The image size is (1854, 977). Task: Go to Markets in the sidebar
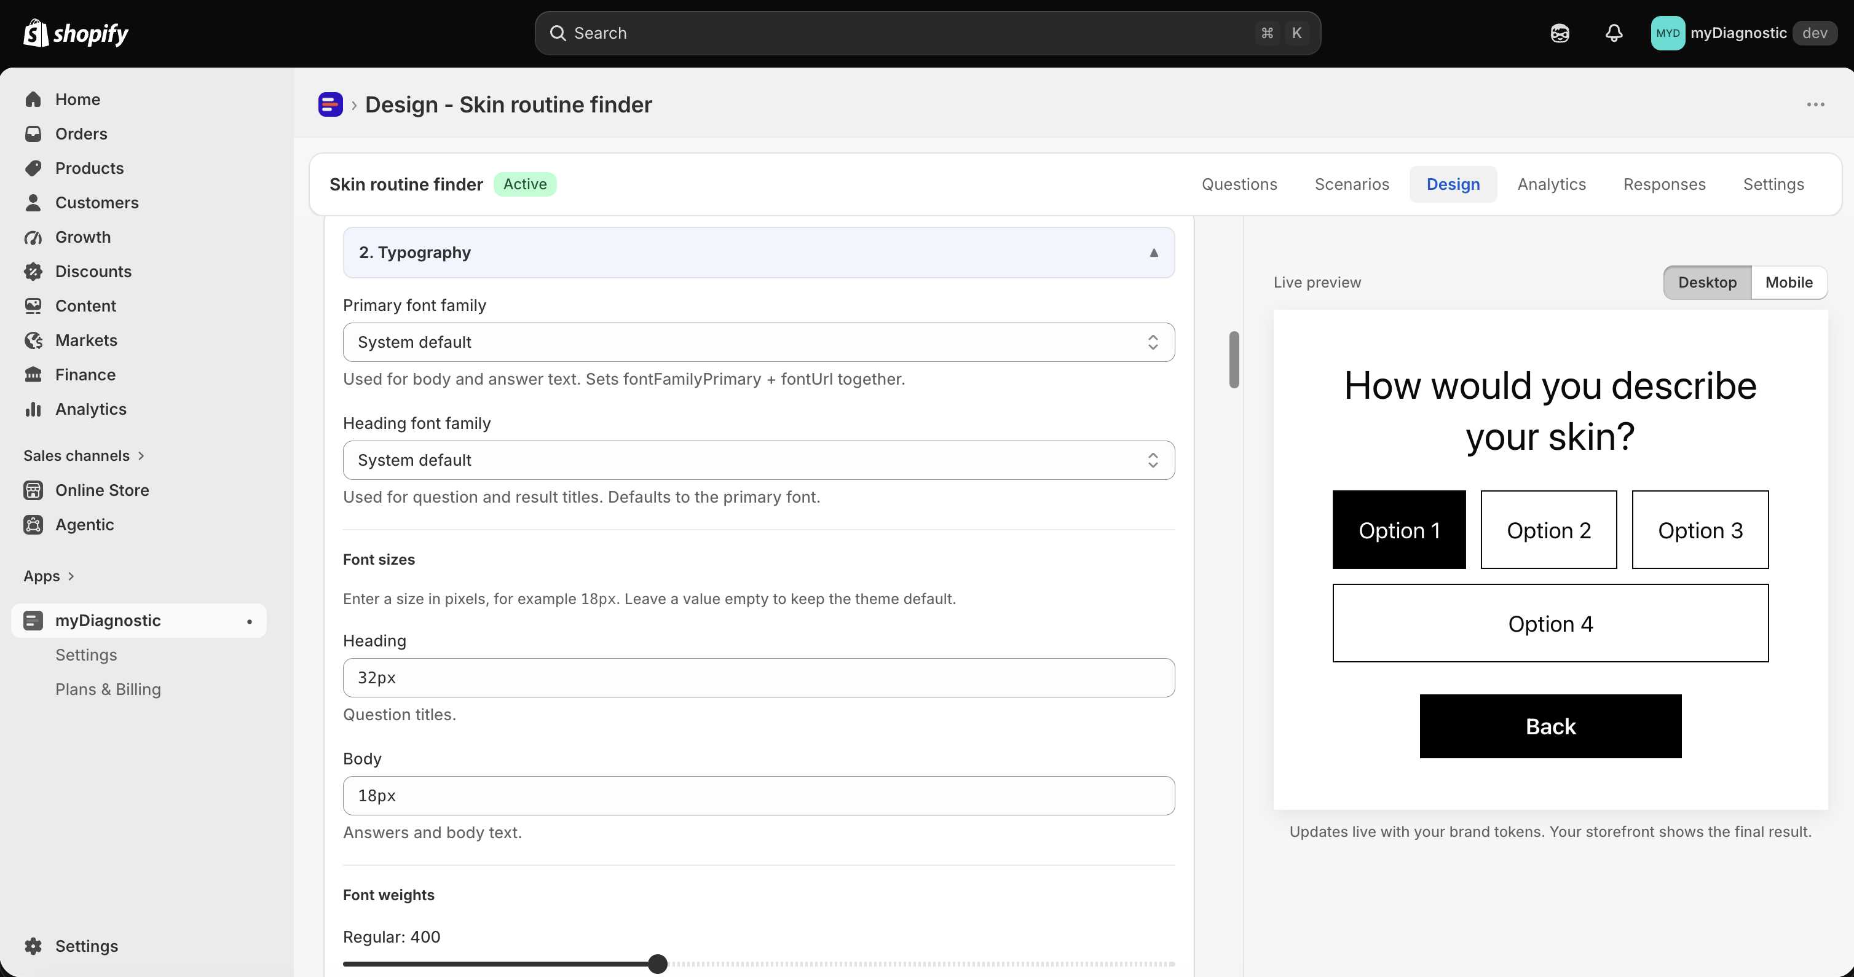point(86,340)
